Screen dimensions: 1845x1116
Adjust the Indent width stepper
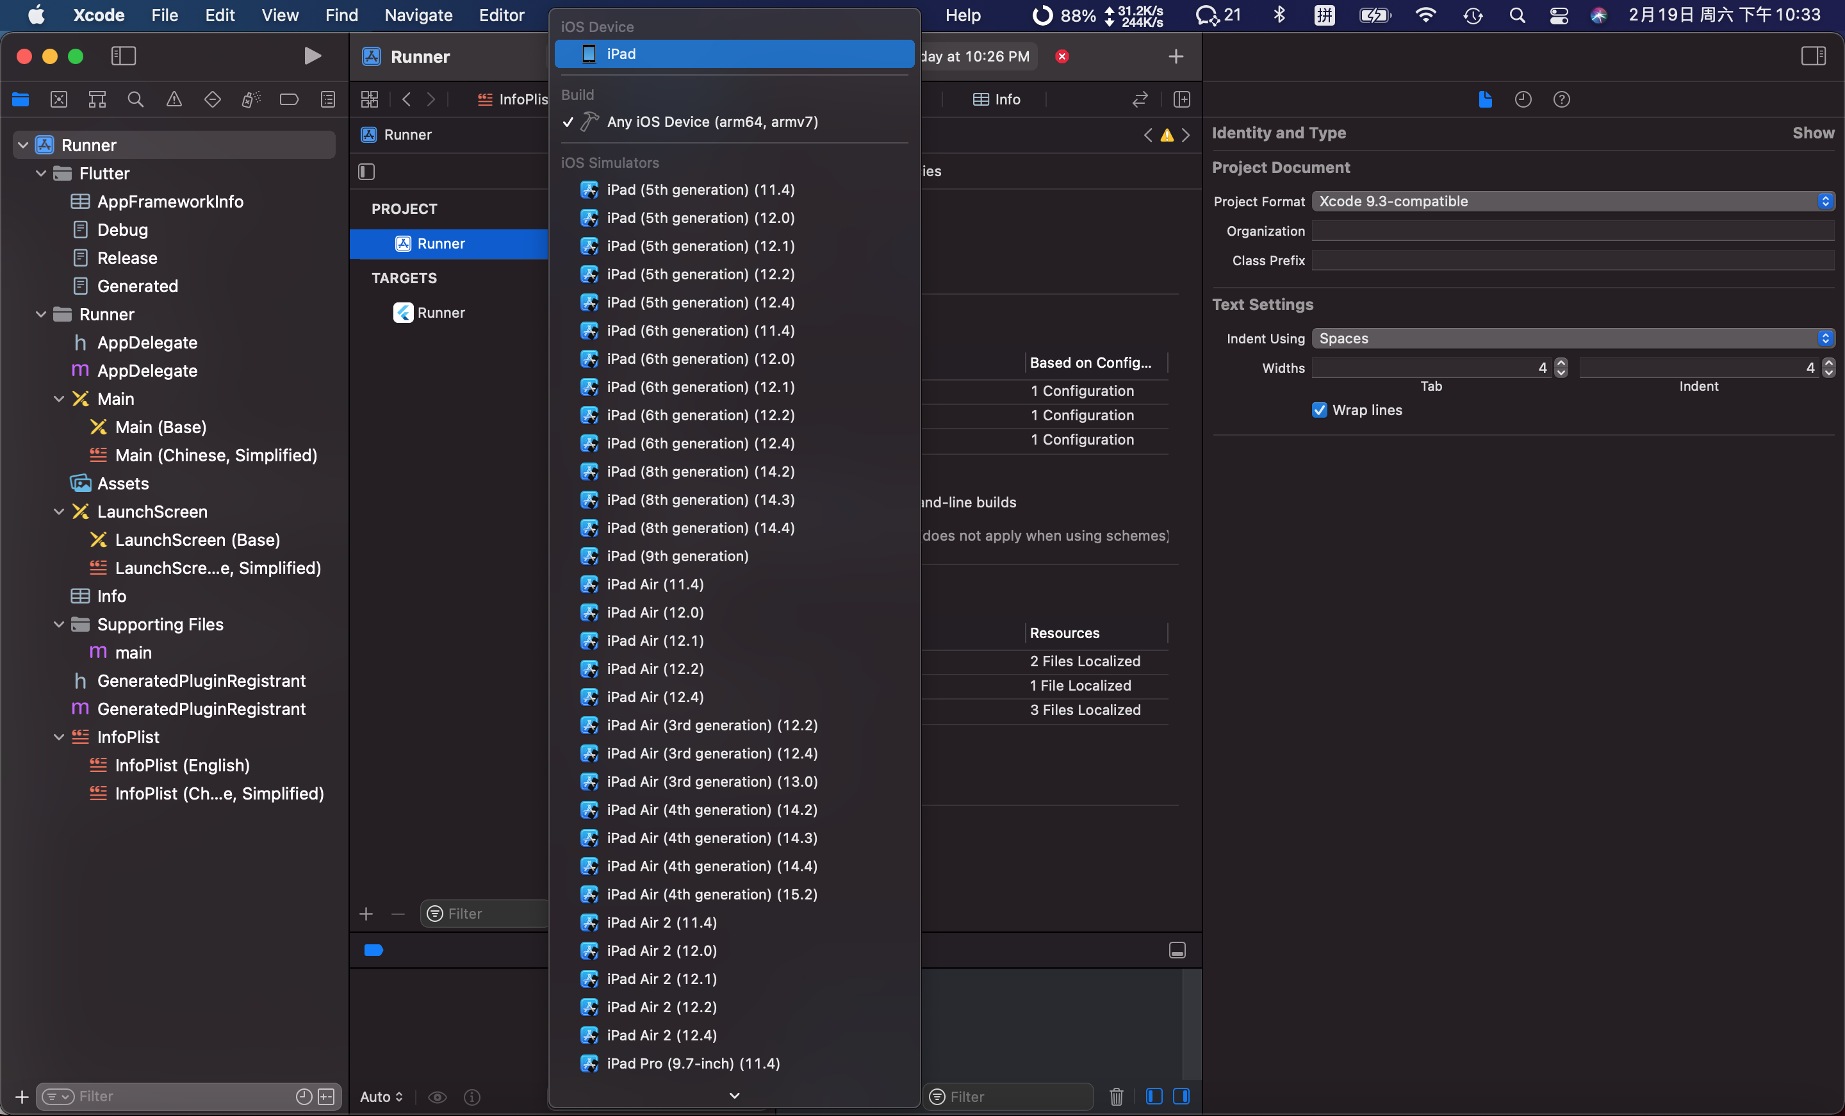[1828, 367]
